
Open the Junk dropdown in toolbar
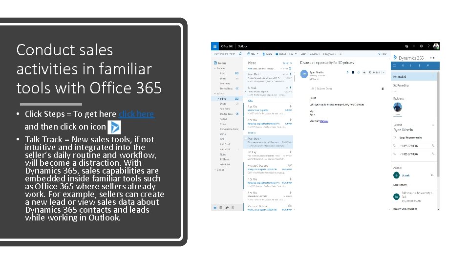click(296, 54)
